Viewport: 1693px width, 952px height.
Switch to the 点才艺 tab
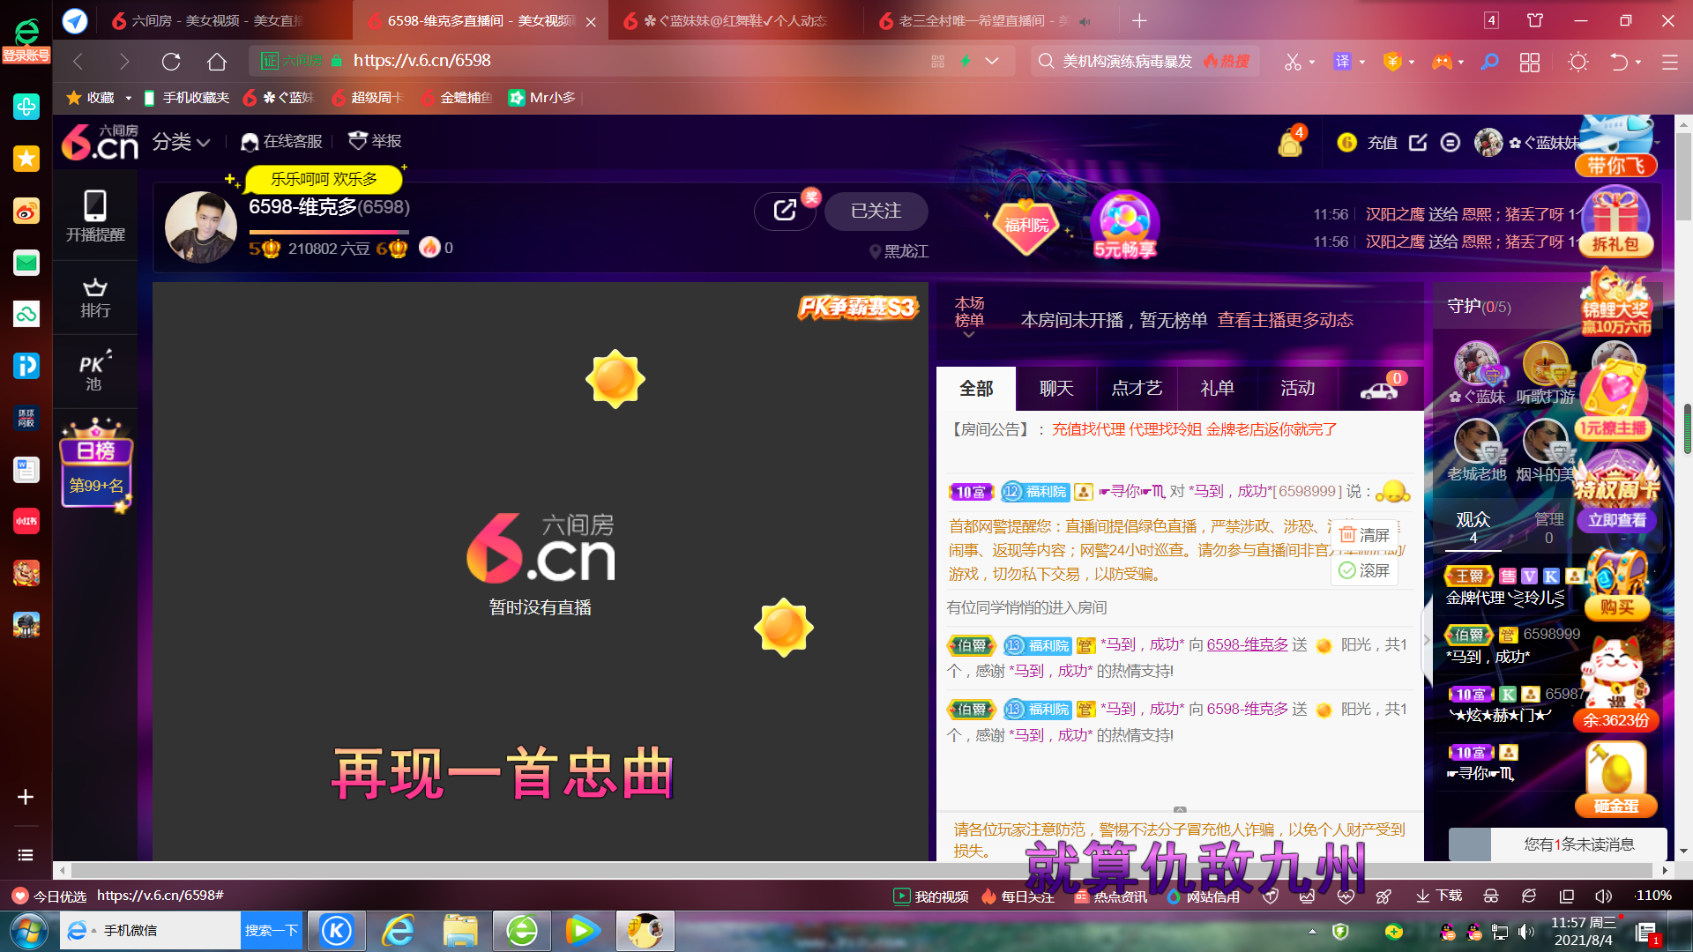(1137, 389)
